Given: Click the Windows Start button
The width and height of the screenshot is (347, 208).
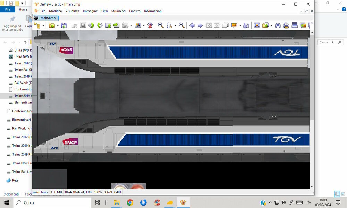Looking at the screenshot, I should (6, 202).
